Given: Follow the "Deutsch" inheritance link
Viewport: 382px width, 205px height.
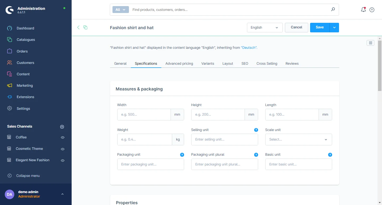Looking at the screenshot, I should click(x=249, y=48).
